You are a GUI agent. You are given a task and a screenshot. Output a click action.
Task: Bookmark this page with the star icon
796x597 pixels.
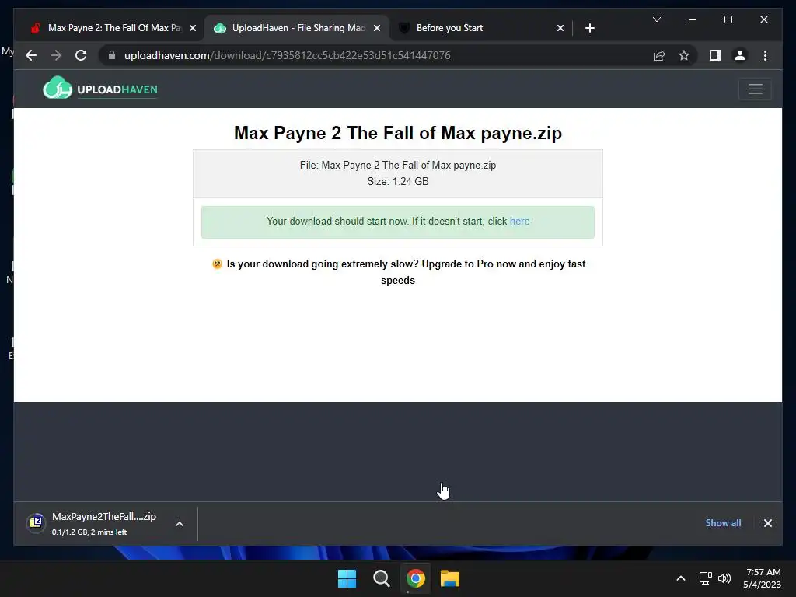684,55
